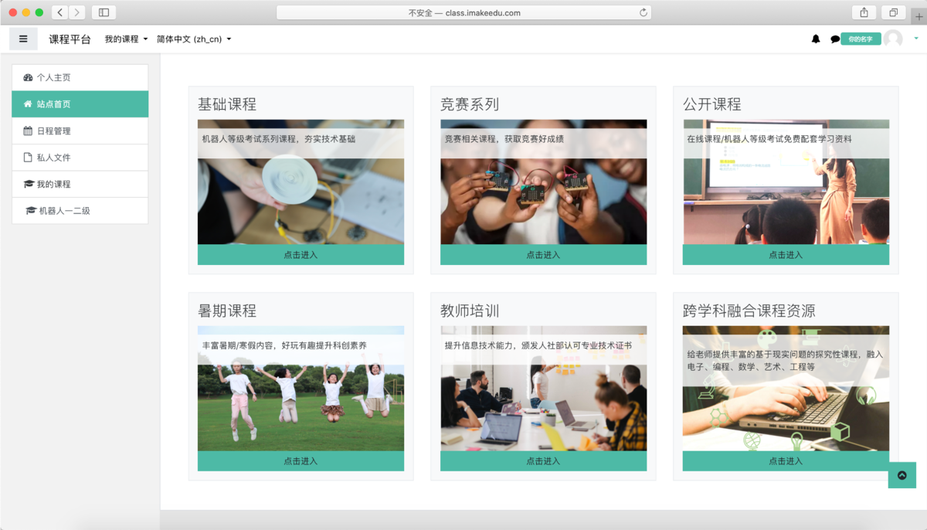Open 机器人一二级 course in the sidebar
This screenshot has width=927, height=530.
(x=80, y=211)
